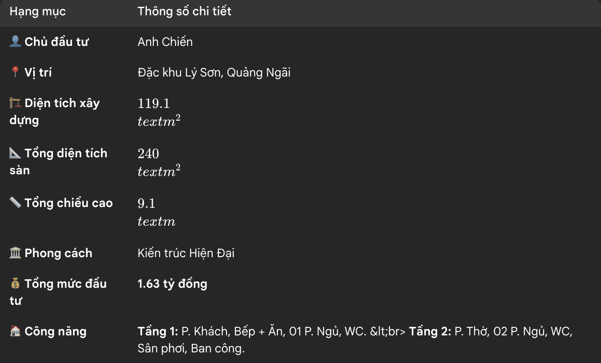Click the straight ruler height icon

coord(15,202)
